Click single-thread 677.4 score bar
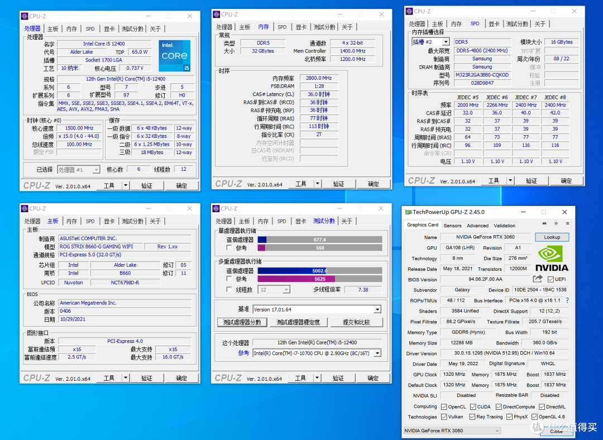Screen dimensions: 603x440 click(x=319, y=240)
